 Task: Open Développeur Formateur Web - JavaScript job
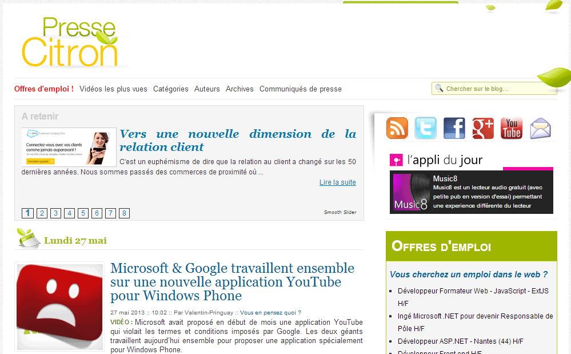(473, 297)
